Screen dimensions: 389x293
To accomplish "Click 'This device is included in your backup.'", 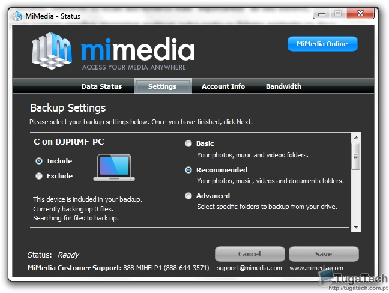I will point(88,199).
